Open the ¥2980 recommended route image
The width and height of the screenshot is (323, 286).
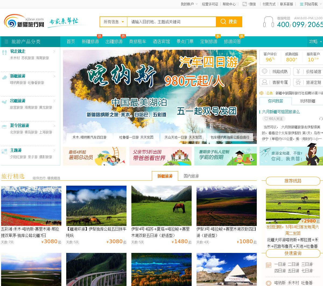click(x=293, y=206)
